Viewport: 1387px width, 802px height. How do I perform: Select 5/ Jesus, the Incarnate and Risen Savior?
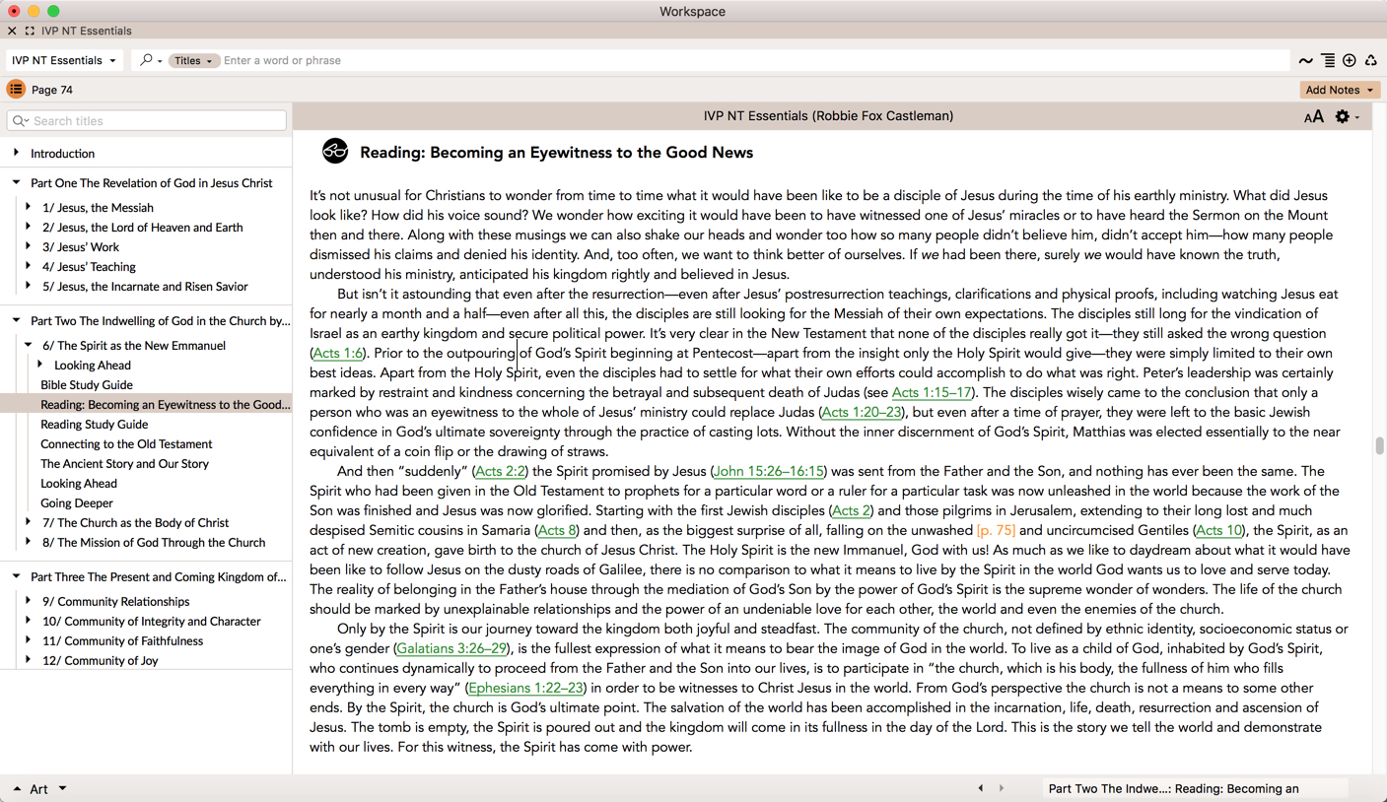click(x=146, y=286)
